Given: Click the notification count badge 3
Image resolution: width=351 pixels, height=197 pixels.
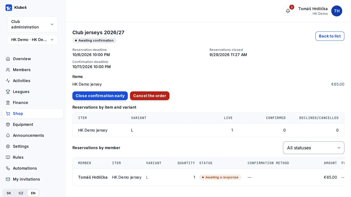Looking at the screenshot, I should (x=292, y=7).
